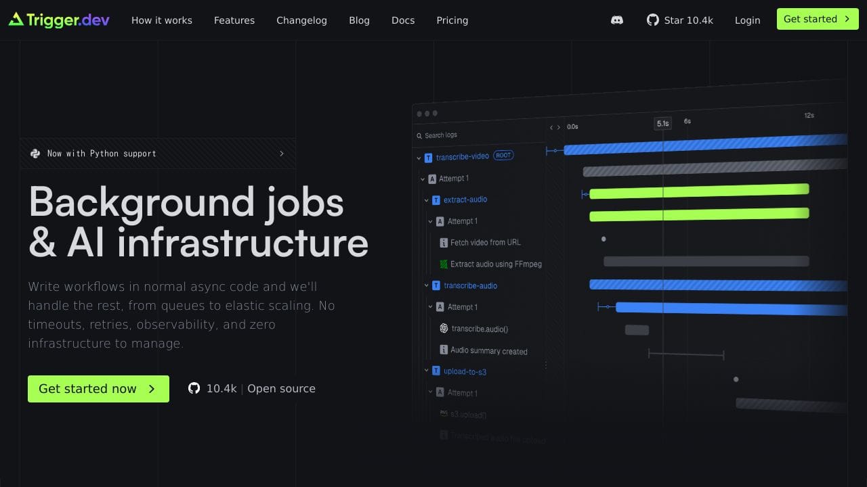Click the timeline previous arrow icon
This screenshot has width=867, height=487.
[551, 127]
